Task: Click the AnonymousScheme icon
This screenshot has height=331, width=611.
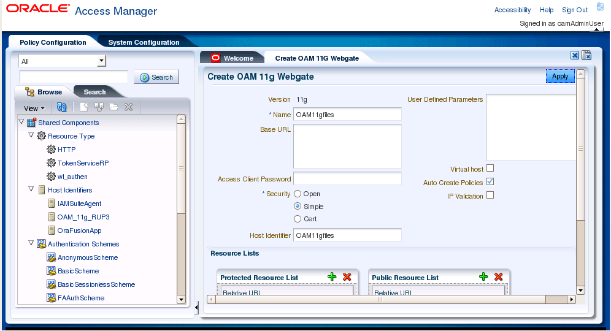Action: pos(51,257)
